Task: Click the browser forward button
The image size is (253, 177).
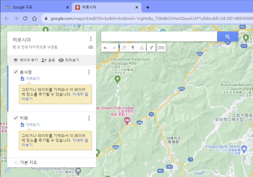Action: [16, 18]
